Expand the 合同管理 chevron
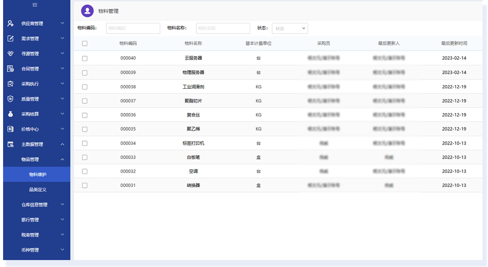 click(62, 68)
